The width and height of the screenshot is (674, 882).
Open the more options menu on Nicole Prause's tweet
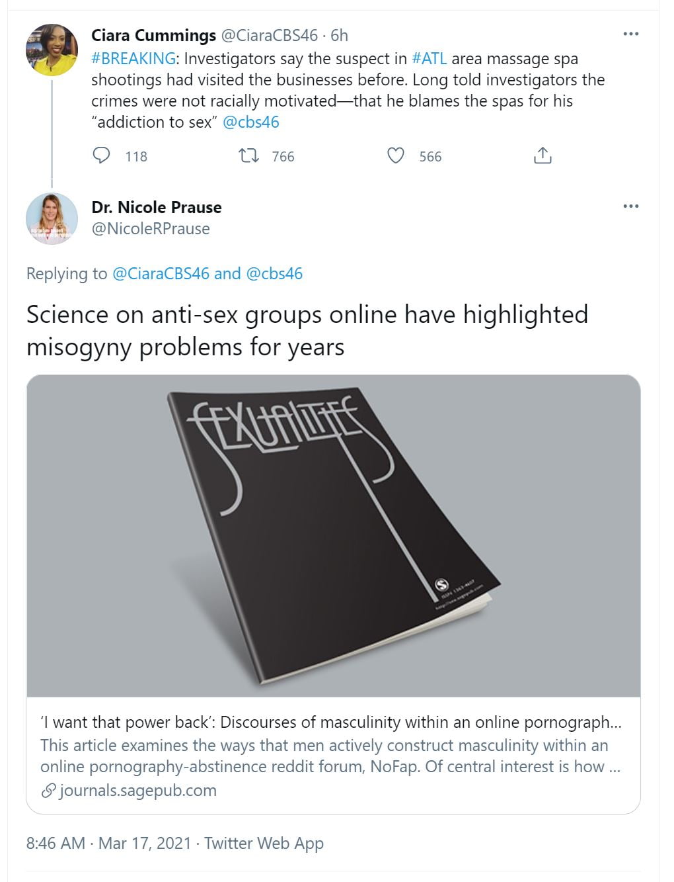coord(630,206)
